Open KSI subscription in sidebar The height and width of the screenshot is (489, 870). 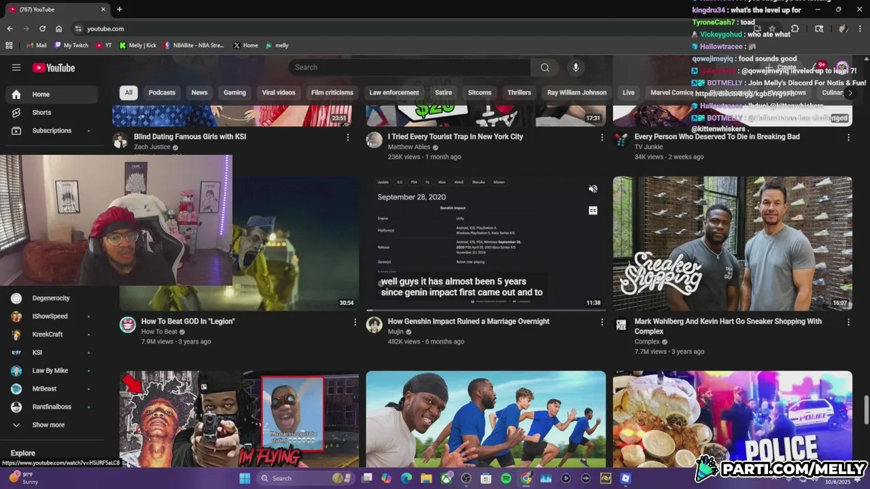pyautogui.click(x=51, y=352)
